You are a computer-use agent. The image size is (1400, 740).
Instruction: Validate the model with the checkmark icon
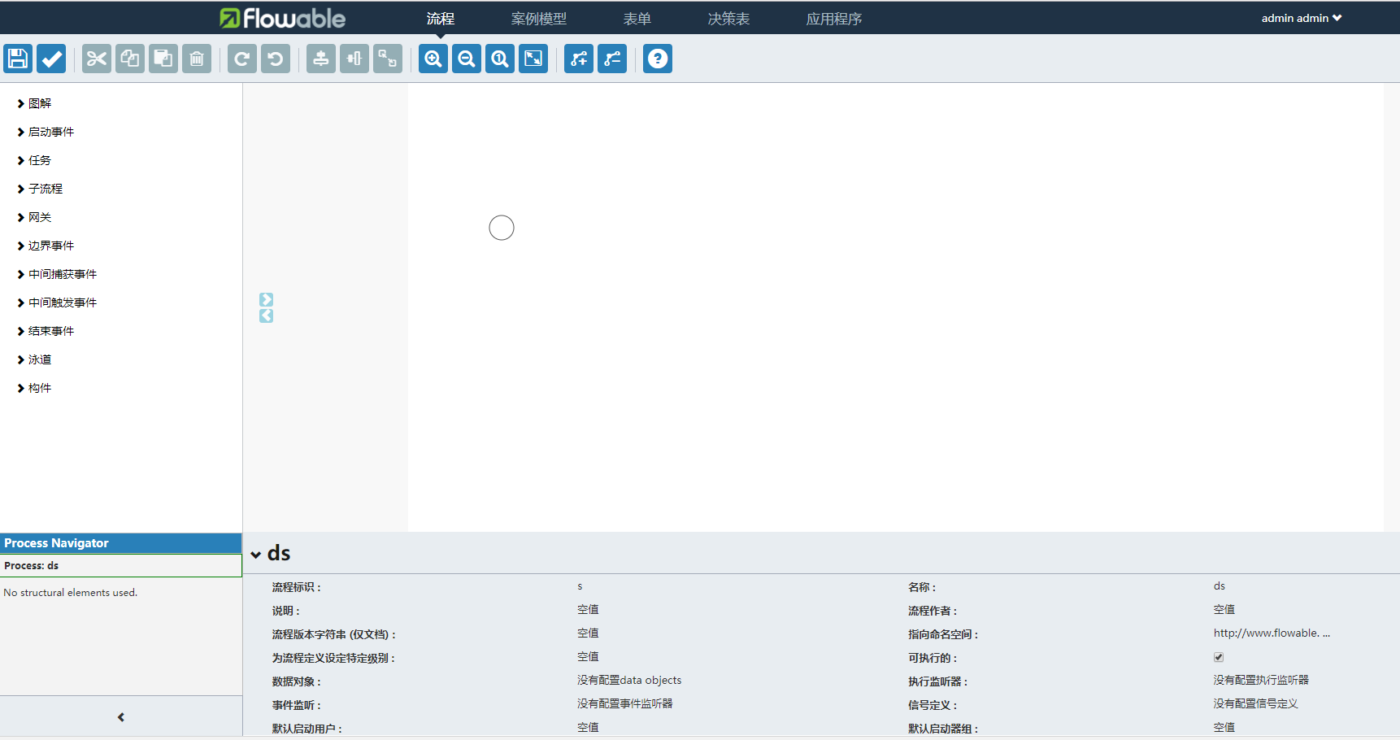(50, 58)
